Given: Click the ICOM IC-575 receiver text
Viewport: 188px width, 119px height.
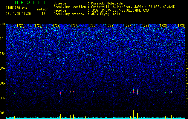Looking at the screenshot, I should (120, 10).
